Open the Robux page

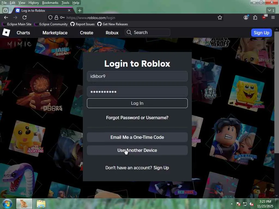[112, 33]
